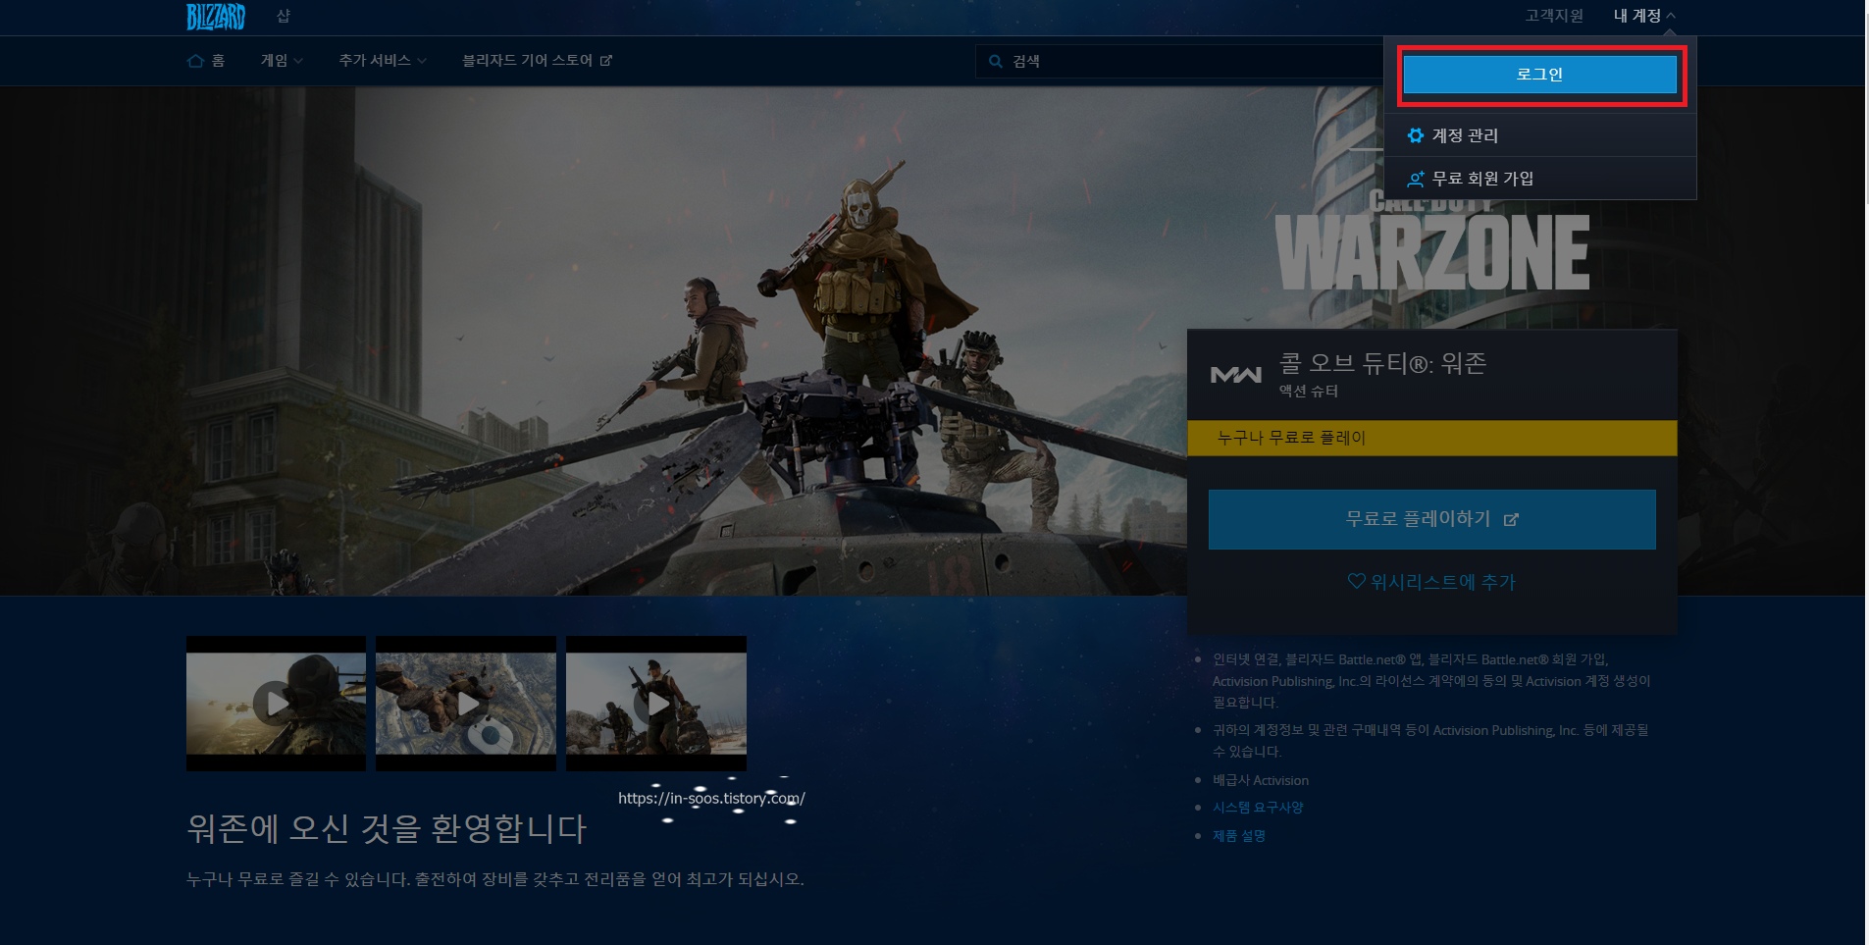Click the search magnifier icon
The width and height of the screenshot is (1869, 945).
coord(996,62)
